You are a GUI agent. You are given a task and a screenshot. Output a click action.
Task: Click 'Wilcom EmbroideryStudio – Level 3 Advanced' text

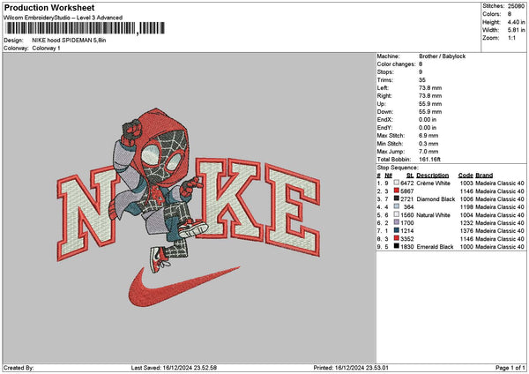(x=63, y=18)
